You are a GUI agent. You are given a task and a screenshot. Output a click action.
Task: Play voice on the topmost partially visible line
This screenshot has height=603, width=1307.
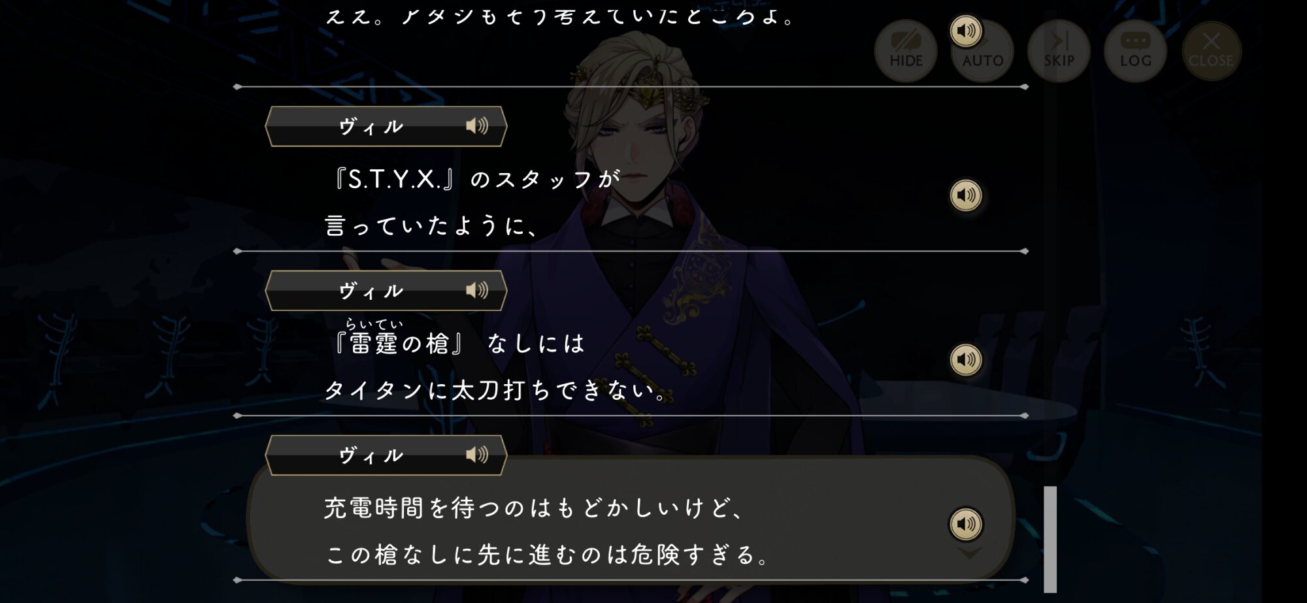(965, 31)
